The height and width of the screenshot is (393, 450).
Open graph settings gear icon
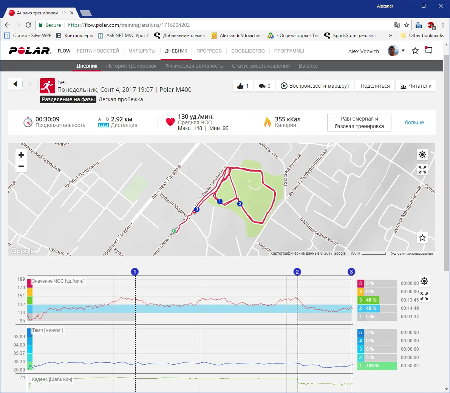424,281
